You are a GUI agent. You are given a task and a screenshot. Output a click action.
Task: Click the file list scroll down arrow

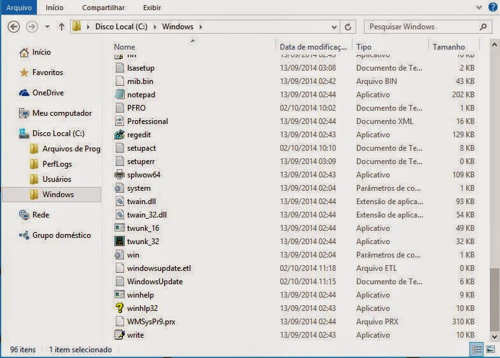point(494,336)
